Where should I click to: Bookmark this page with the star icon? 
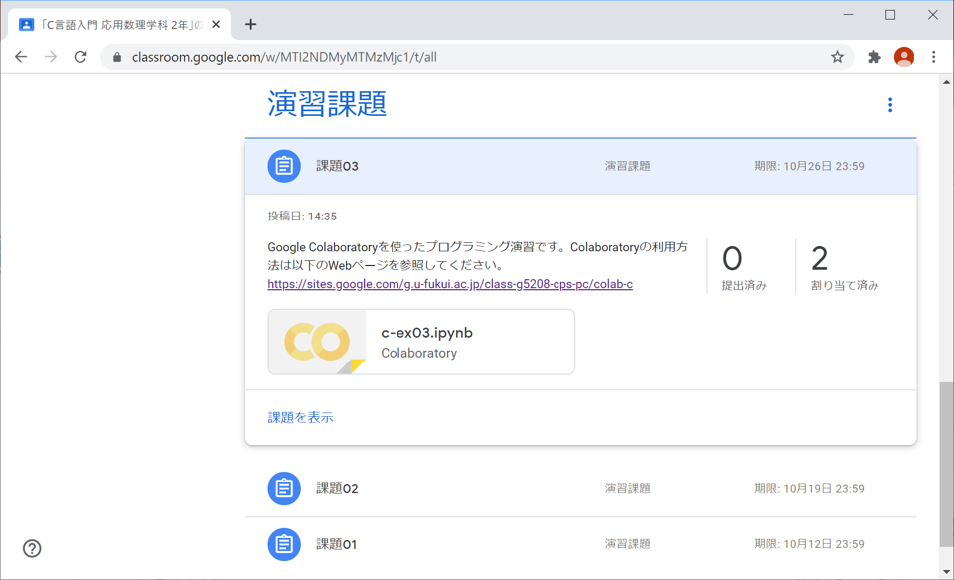click(x=837, y=57)
